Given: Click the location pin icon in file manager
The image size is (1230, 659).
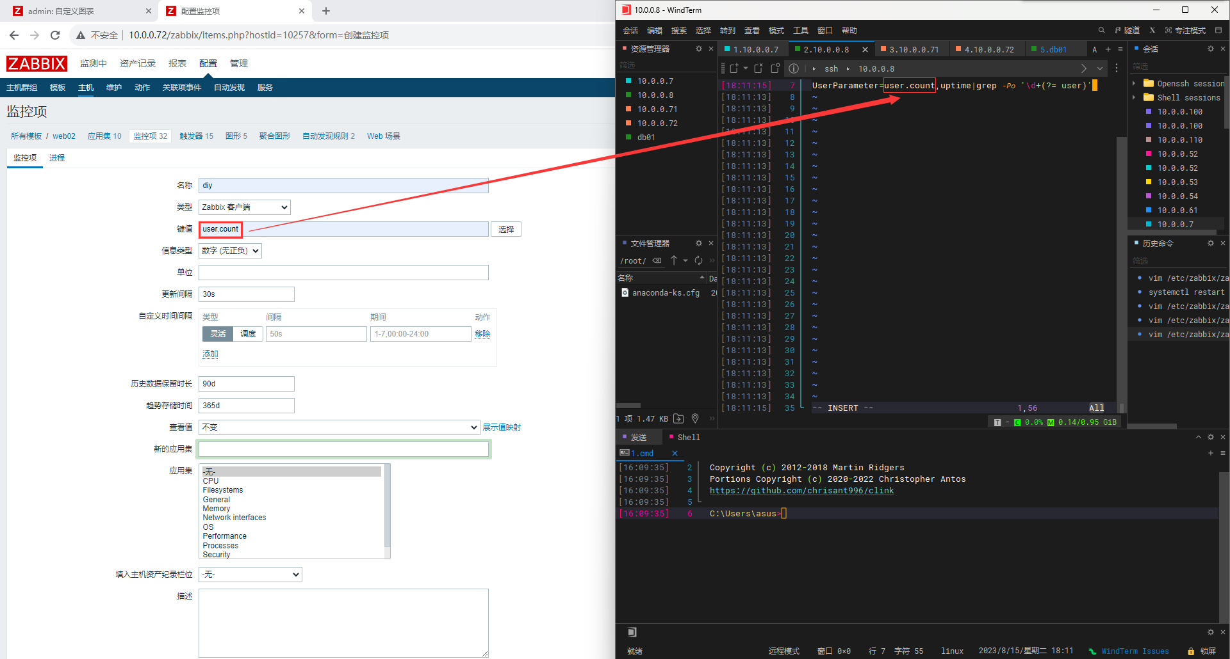Looking at the screenshot, I should click(x=695, y=418).
